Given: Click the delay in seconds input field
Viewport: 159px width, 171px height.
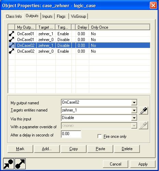Looking at the screenshot, I should [71, 134].
